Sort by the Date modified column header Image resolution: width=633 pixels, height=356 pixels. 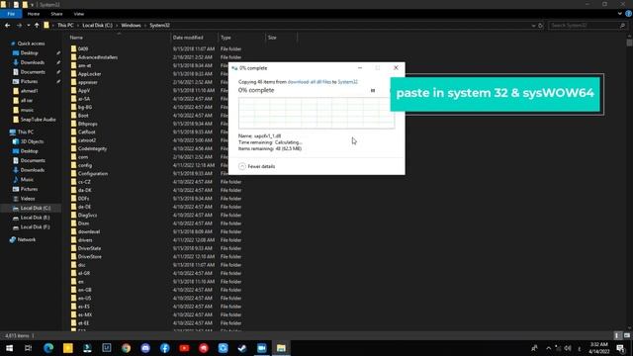click(x=188, y=38)
